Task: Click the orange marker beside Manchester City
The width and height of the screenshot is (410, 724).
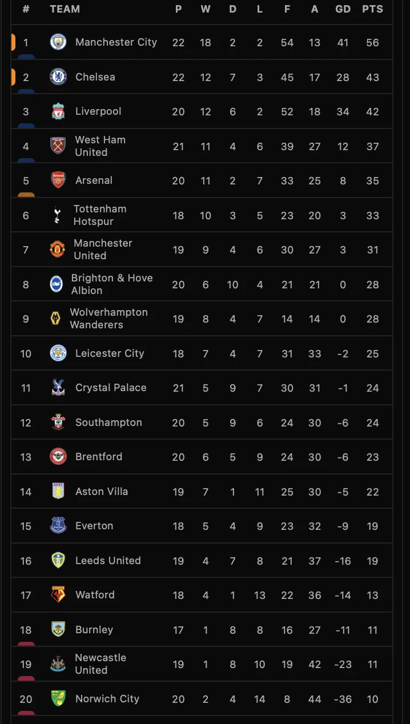Action: tap(13, 42)
